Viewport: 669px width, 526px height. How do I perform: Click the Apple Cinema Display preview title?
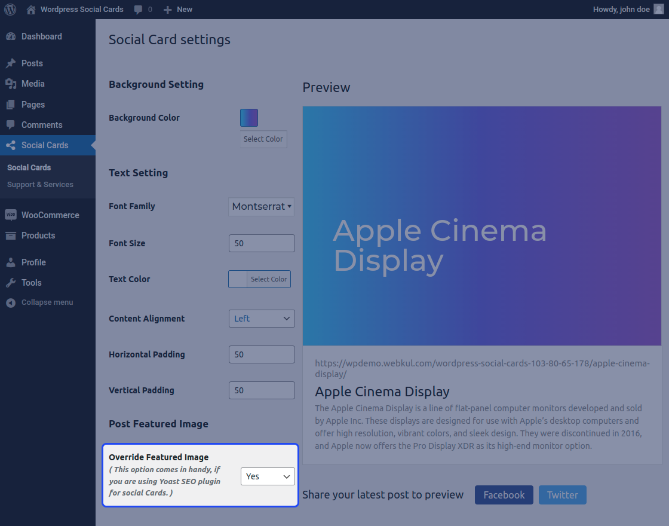coord(382,392)
